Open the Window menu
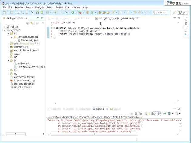The width and height of the screenshot is (191, 143). tap(76, 7)
